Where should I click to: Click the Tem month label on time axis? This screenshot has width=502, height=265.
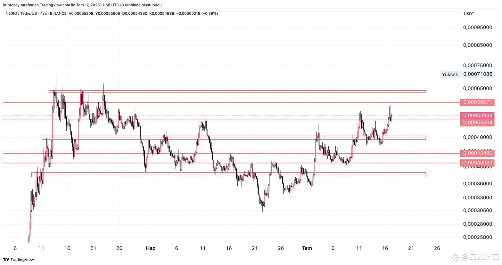[x=307, y=248]
